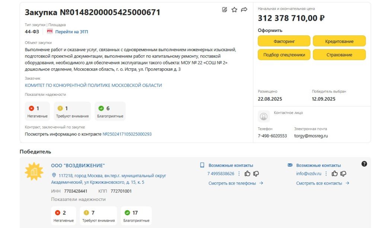Thumbs up the email info@vzdv.ru
The image size is (381, 228).
[335, 173]
